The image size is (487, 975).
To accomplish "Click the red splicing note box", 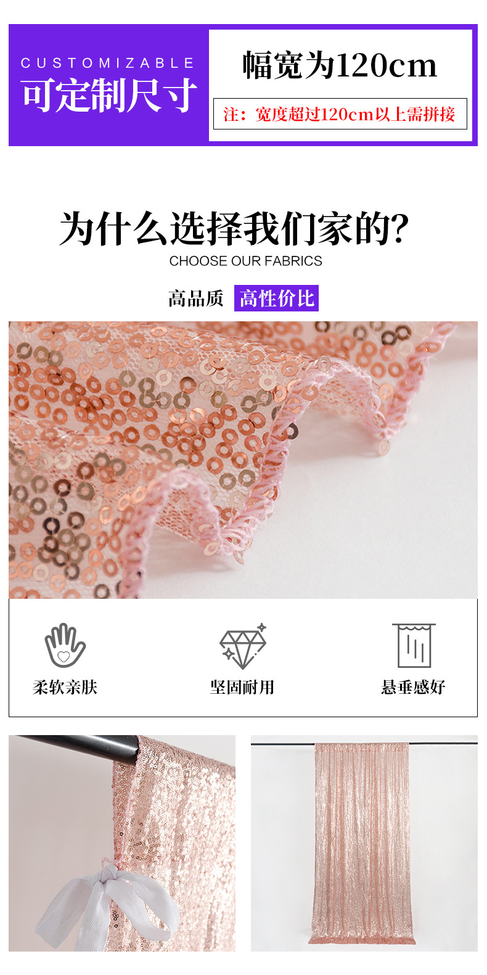I will tap(340, 114).
